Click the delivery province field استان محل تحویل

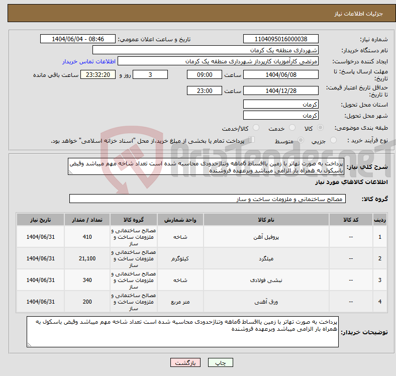(281, 104)
